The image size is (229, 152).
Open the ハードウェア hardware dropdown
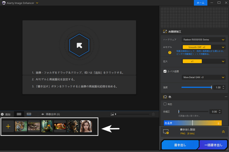tap(203, 40)
